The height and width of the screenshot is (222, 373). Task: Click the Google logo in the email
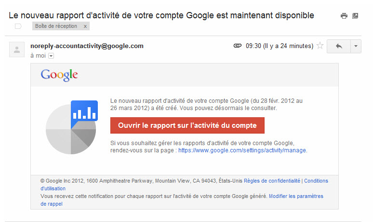59,75
